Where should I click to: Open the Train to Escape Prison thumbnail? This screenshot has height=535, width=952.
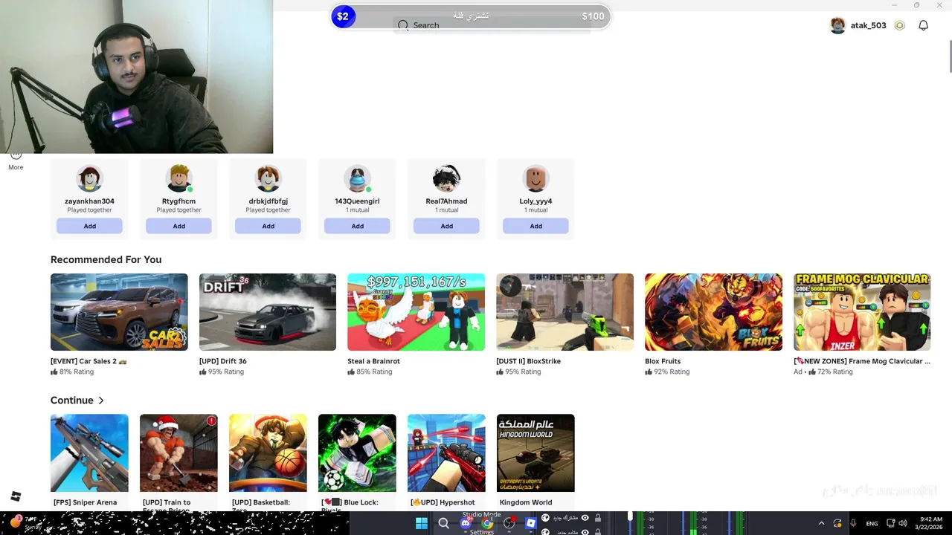[178, 453]
